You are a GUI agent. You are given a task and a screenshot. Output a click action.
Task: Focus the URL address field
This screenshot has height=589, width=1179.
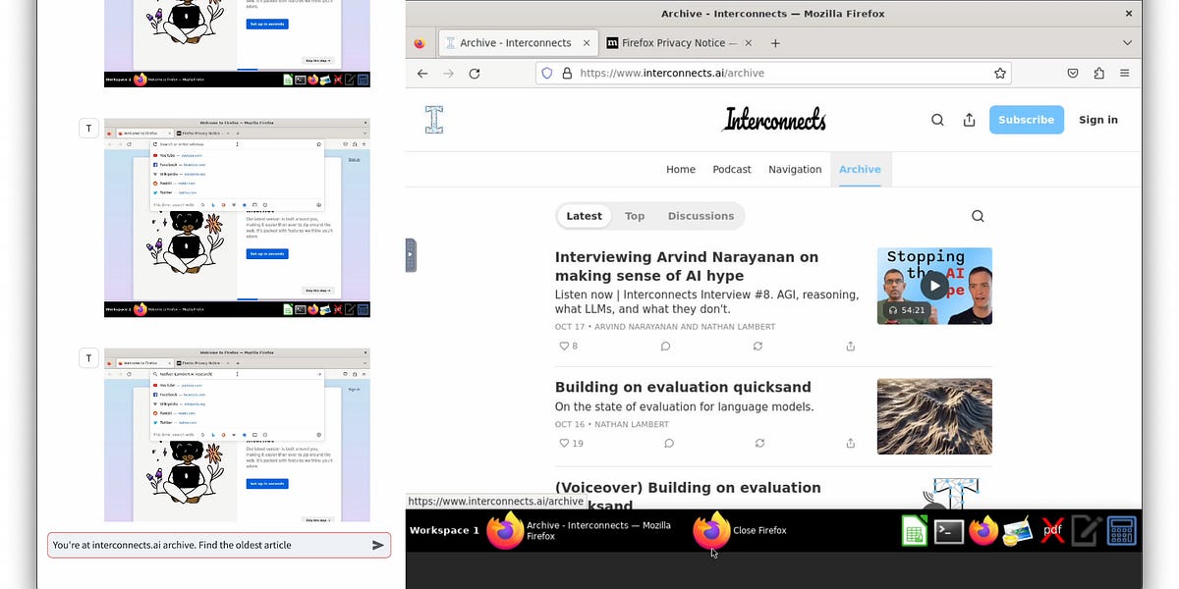pos(773,73)
